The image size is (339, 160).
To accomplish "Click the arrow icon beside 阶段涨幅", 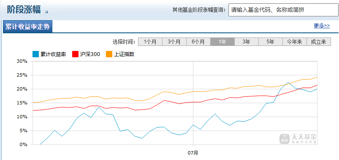I will (x=46, y=12).
